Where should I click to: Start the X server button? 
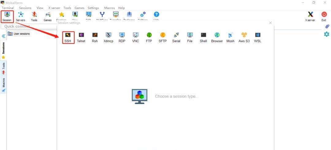tap(310, 17)
